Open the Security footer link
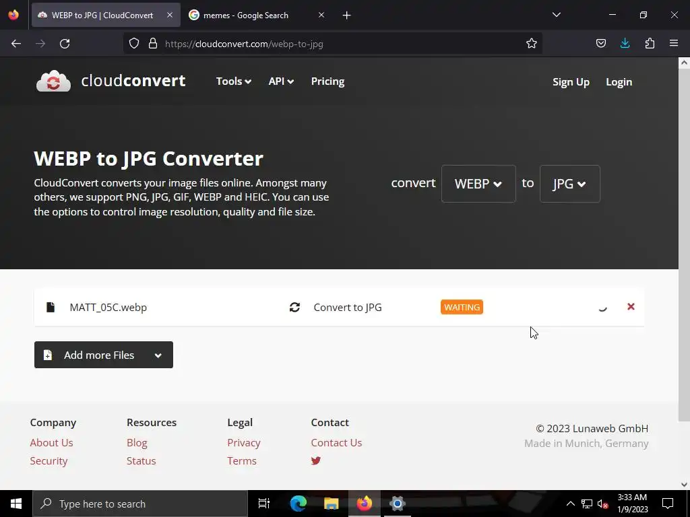Viewport: 690px width, 517px height. click(49, 460)
